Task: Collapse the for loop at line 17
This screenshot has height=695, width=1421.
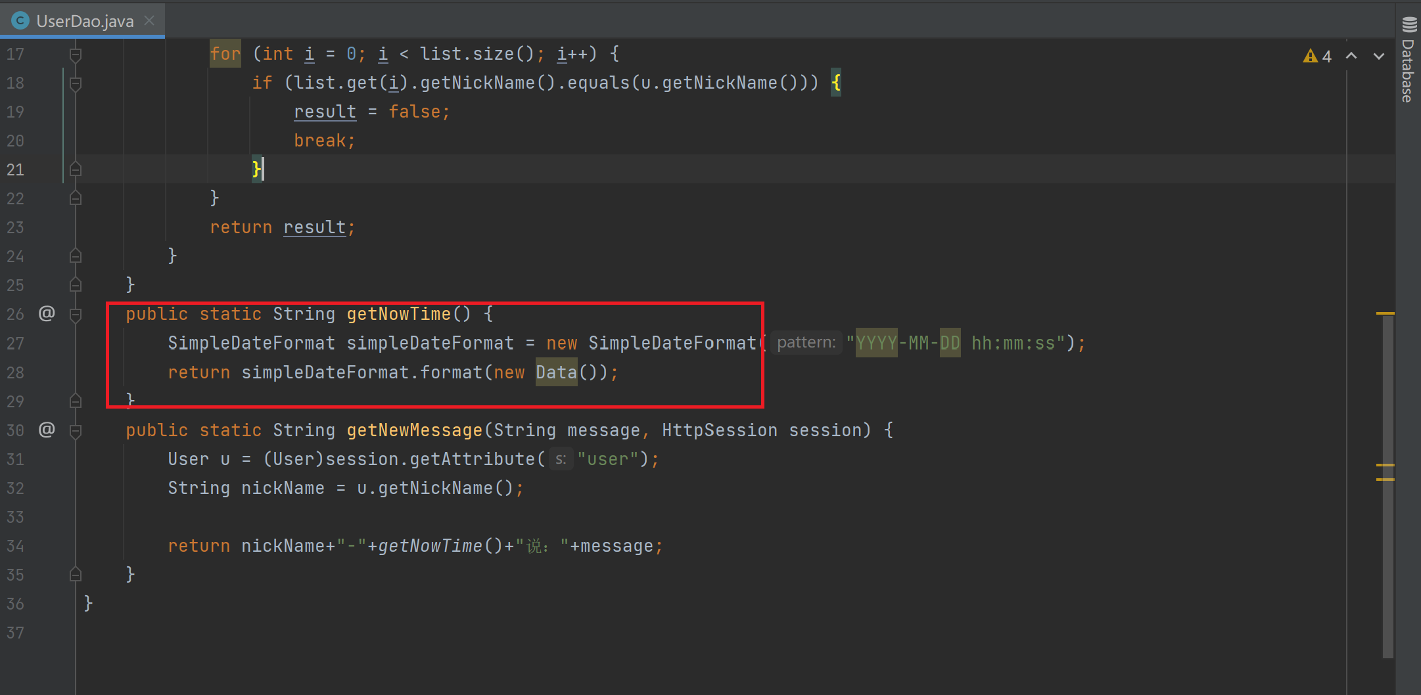Action: click(x=75, y=54)
